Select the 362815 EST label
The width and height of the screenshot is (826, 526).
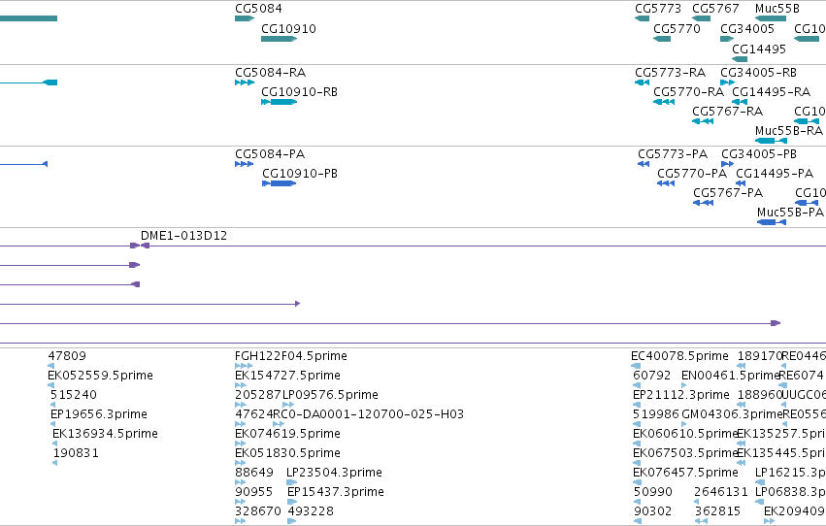point(717,511)
